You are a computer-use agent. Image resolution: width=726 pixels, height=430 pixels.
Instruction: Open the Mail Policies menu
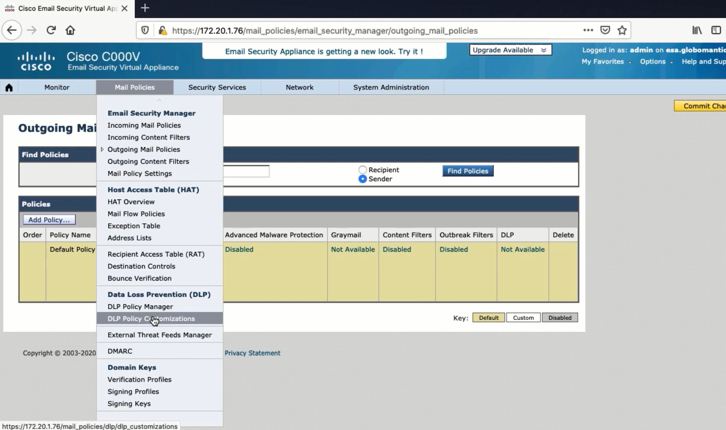[x=135, y=87]
